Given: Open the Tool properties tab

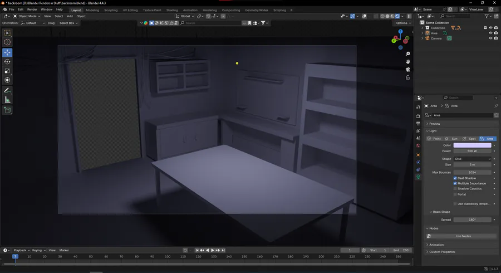Looking at the screenshot, I should click(418, 107).
